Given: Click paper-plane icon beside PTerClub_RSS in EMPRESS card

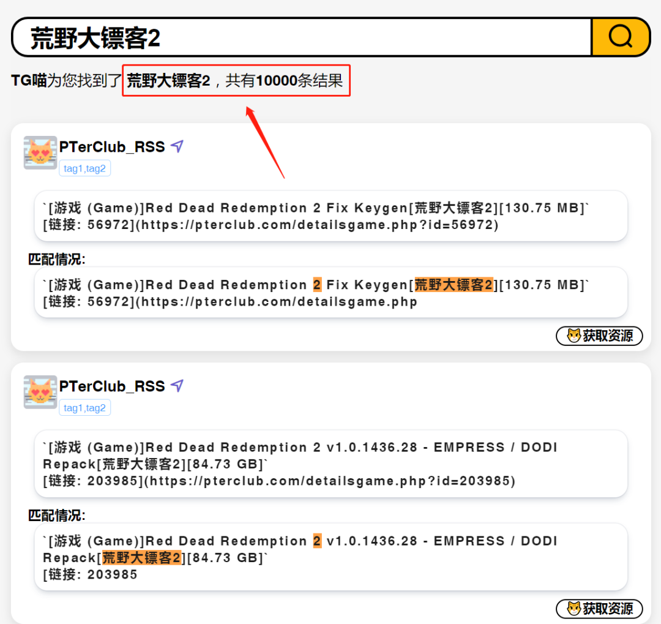Looking at the screenshot, I should pos(177,386).
